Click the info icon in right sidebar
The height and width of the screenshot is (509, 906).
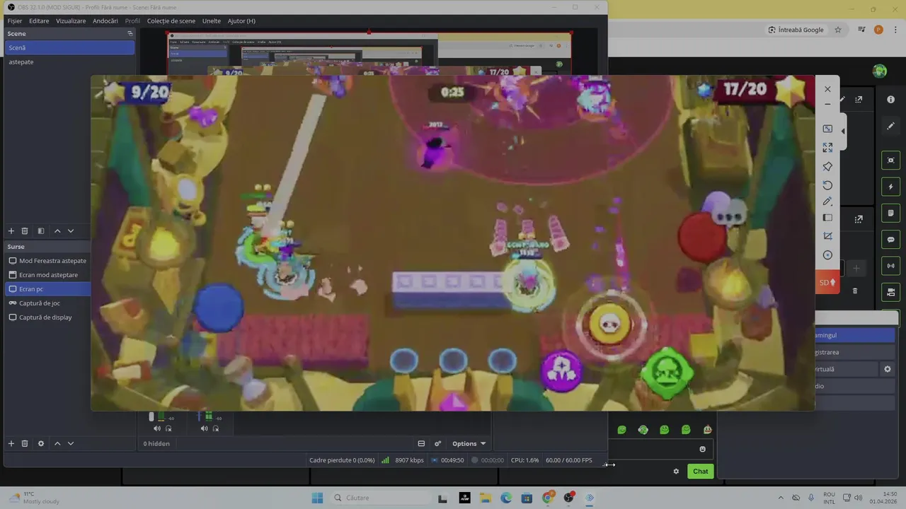(890, 100)
